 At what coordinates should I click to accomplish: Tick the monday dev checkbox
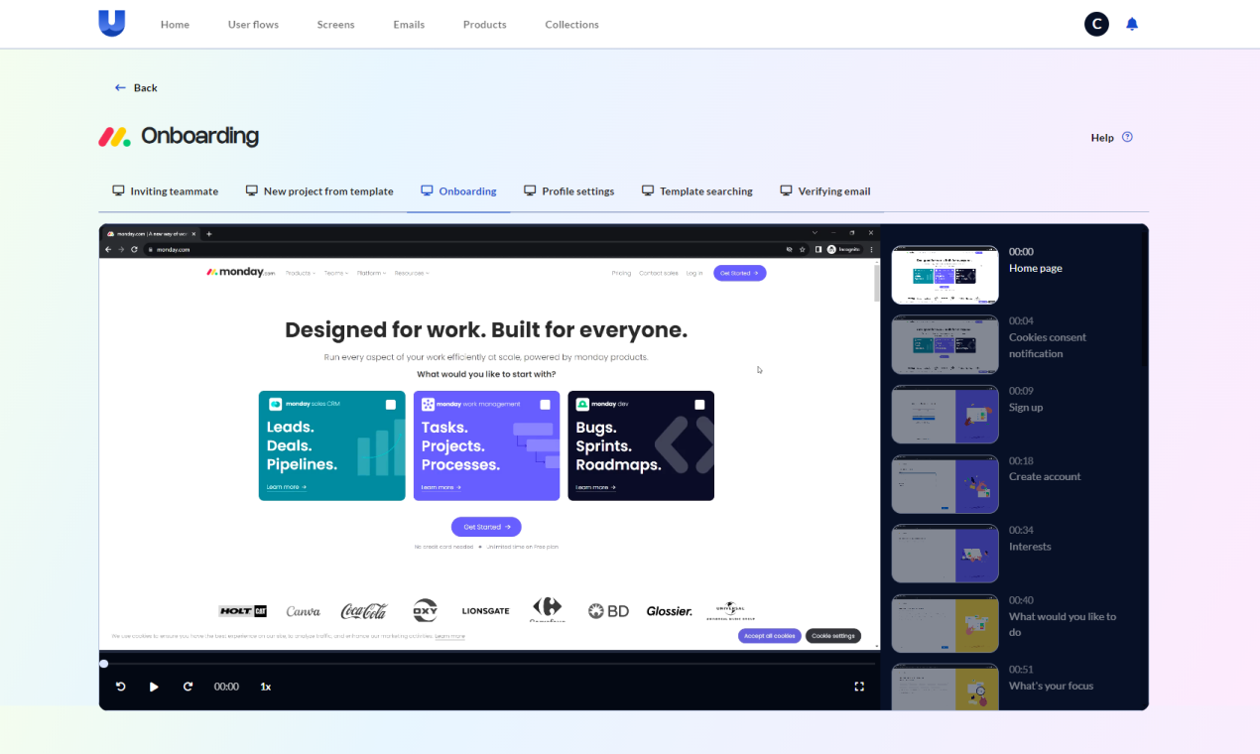tap(699, 405)
